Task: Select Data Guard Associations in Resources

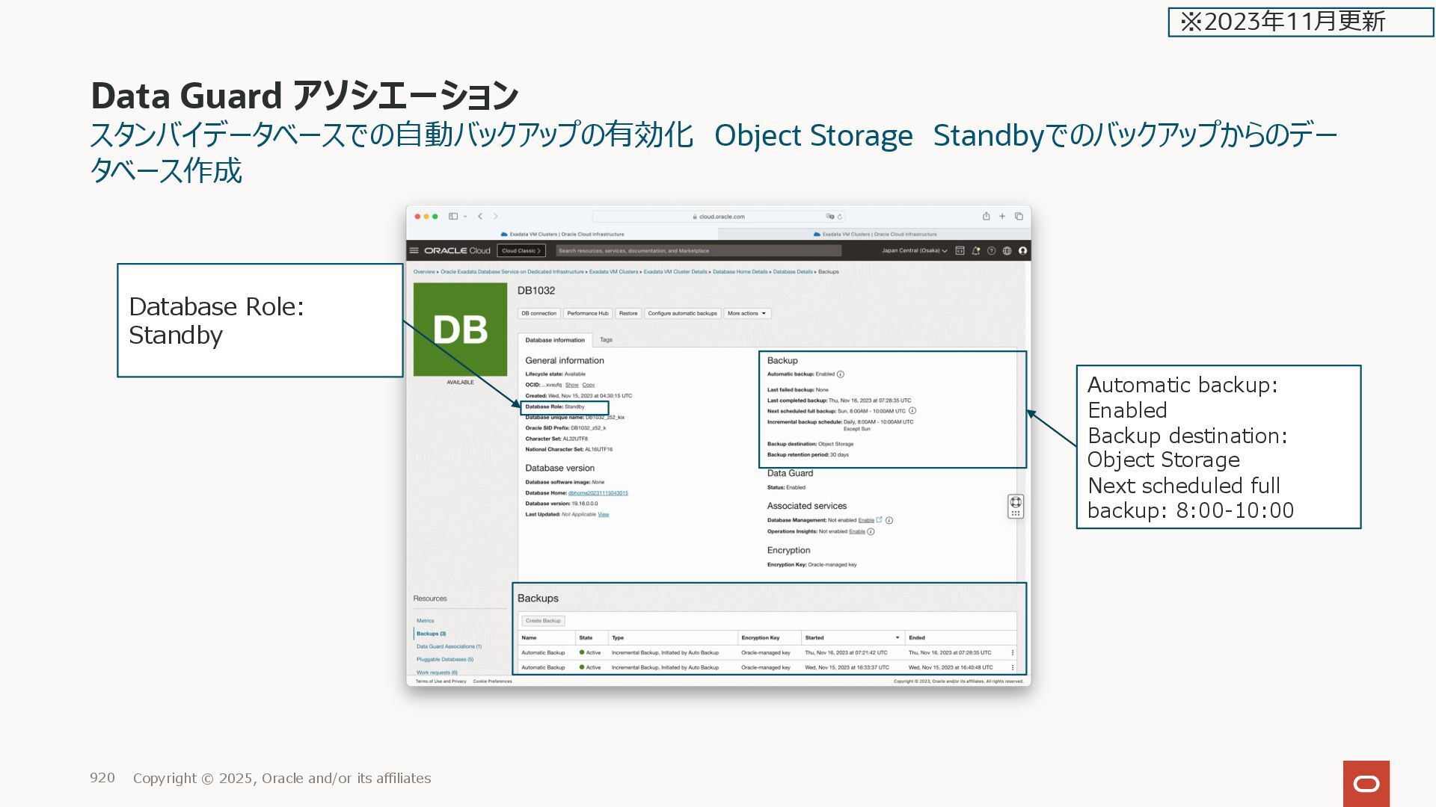Action: pyautogui.click(x=449, y=647)
